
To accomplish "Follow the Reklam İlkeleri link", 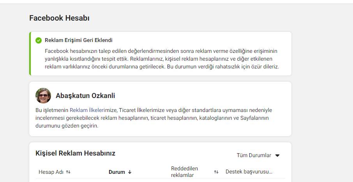I will click(x=87, y=110).
